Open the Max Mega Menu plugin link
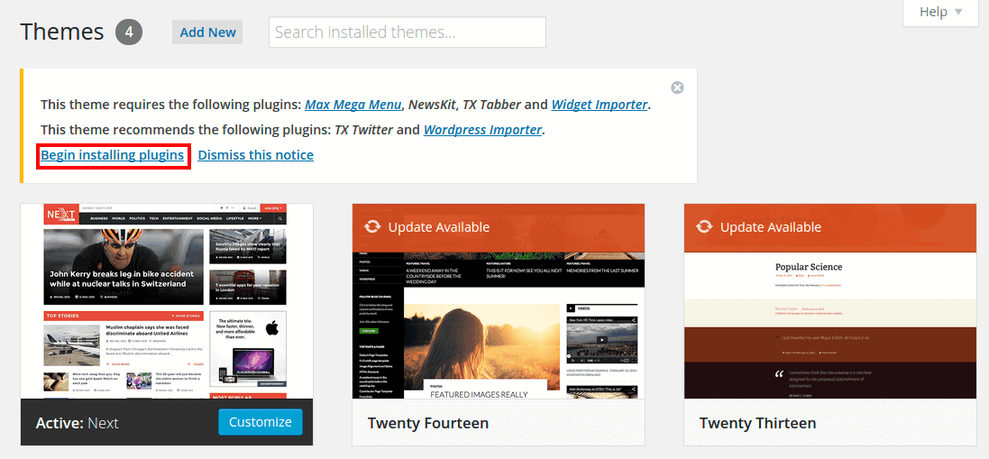 click(353, 105)
